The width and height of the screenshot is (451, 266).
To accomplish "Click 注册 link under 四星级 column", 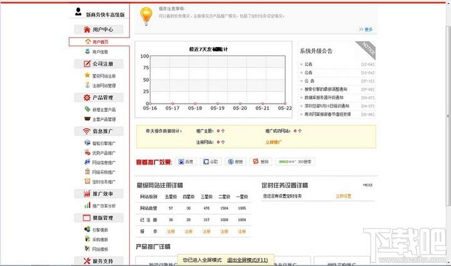I will (x=189, y=231).
